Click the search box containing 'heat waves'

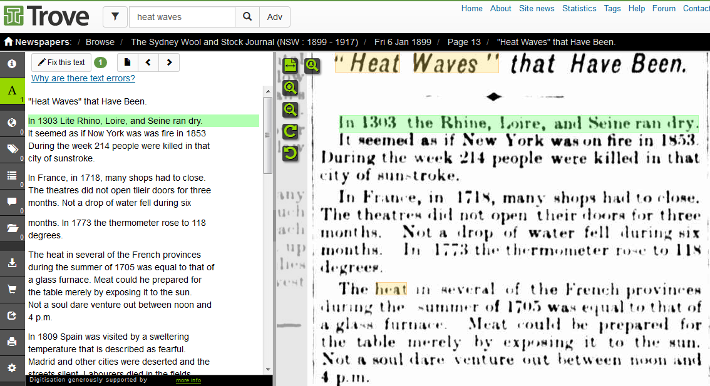point(182,17)
